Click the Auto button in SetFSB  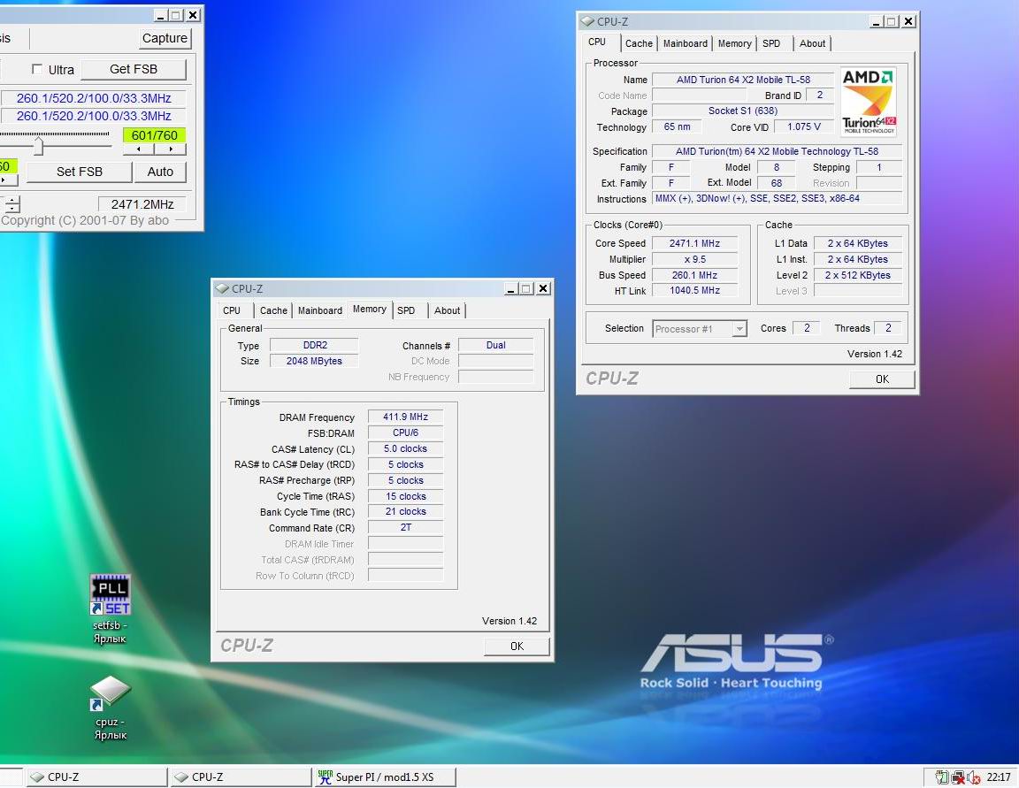point(160,172)
